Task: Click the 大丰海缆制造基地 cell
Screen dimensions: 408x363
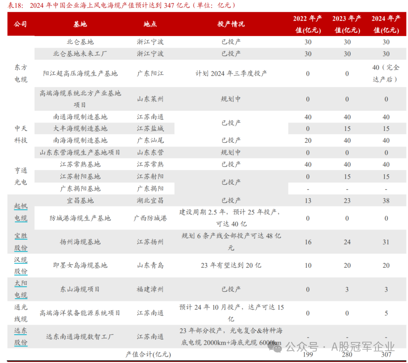Action: click(x=80, y=129)
